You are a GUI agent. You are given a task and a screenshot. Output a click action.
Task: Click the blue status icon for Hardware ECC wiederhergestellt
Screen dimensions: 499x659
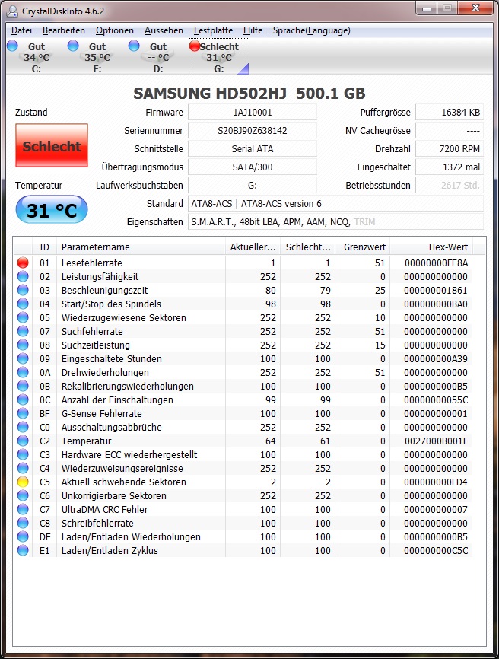coord(23,455)
